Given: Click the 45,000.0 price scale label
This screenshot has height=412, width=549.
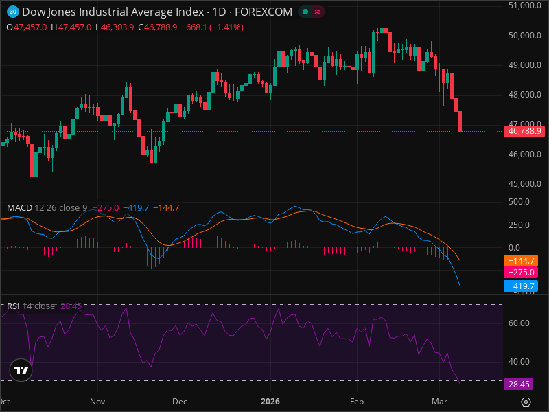Looking at the screenshot, I should pos(524,184).
